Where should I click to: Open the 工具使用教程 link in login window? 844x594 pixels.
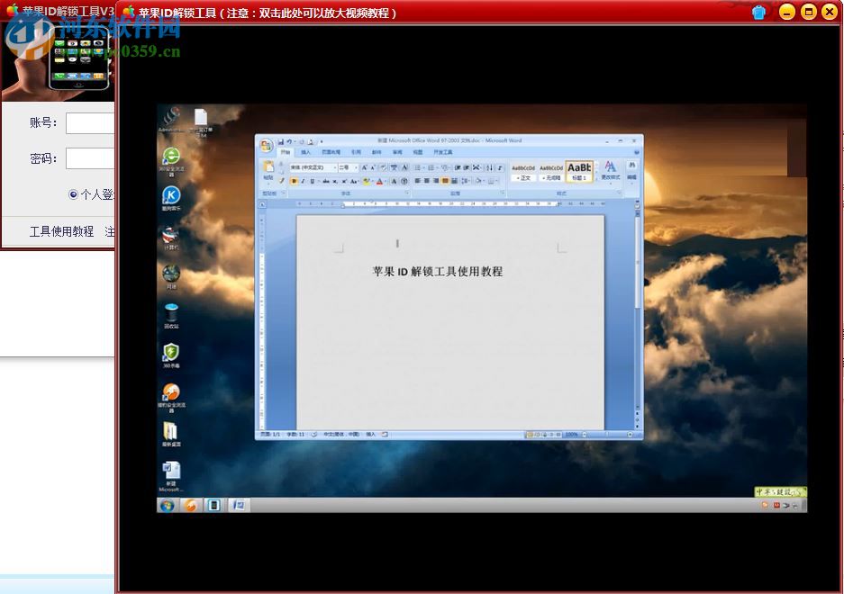click(61, 231)
